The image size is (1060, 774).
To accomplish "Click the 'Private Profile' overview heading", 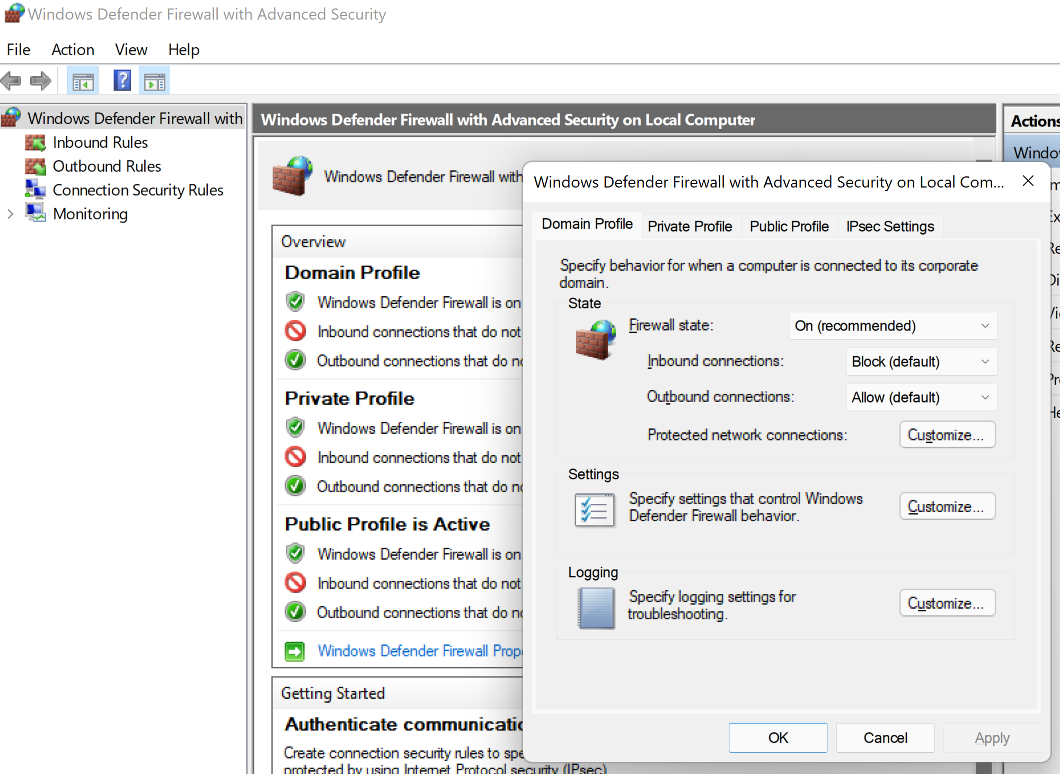I will [349, 398].
